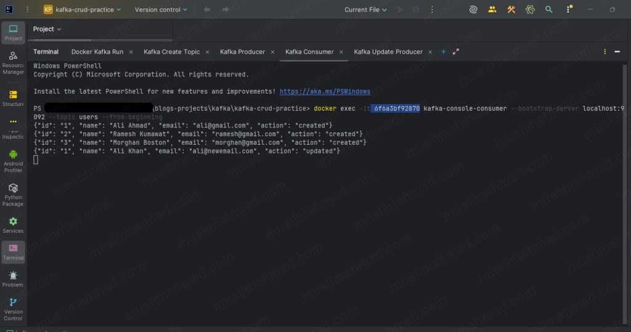Open terminal panel options kebab menu
The height and width of the screenshot is (332, 631).
[605, 52]
